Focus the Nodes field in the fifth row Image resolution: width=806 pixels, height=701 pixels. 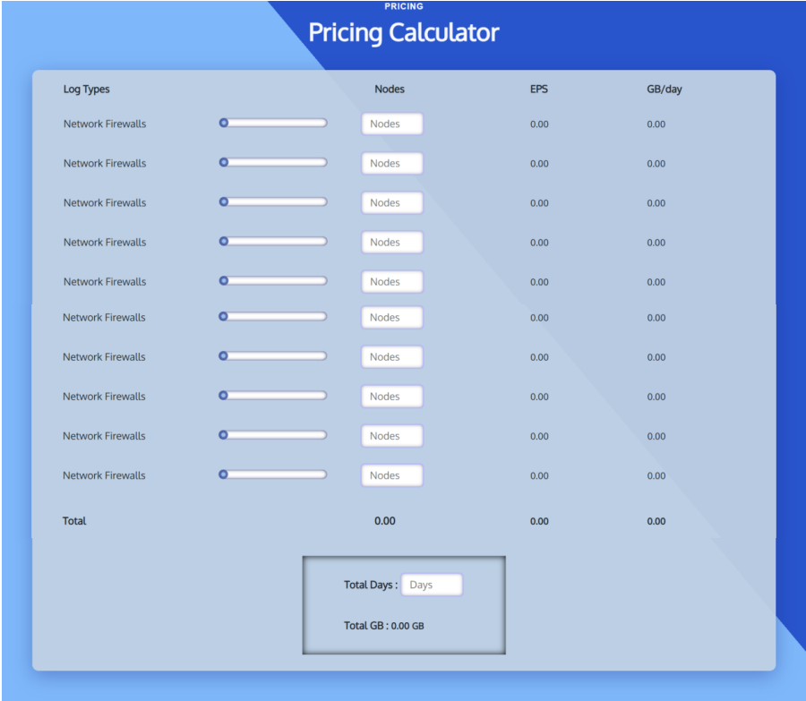click(390, 281)
